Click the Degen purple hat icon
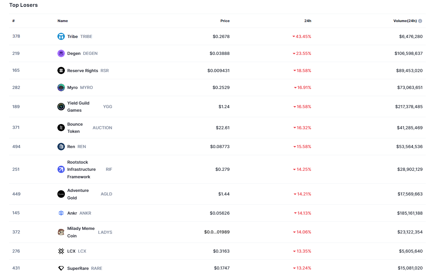The image size is (442, 276). [x=61, y=54]
